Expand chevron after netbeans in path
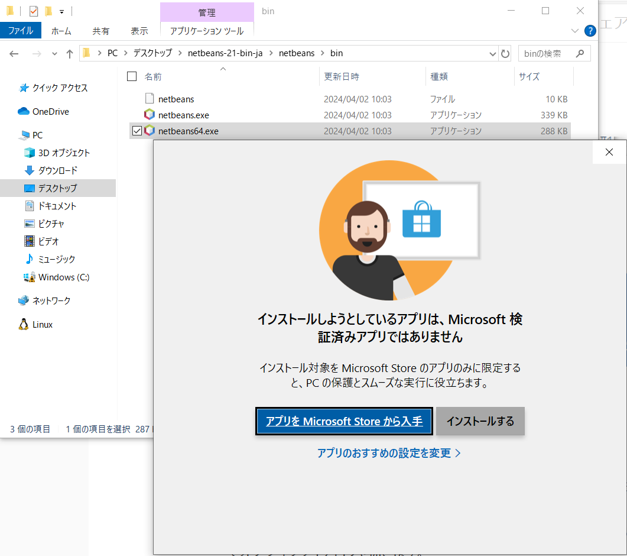The width and height of the screenshot is (627, 556). coord(322,53)
